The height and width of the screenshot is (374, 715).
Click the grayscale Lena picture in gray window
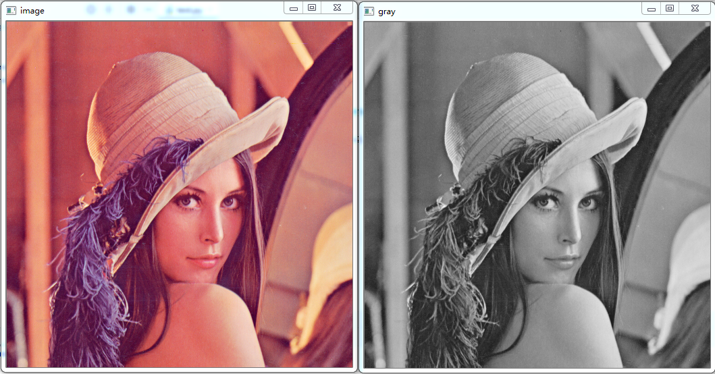click(x=537, y=194)
